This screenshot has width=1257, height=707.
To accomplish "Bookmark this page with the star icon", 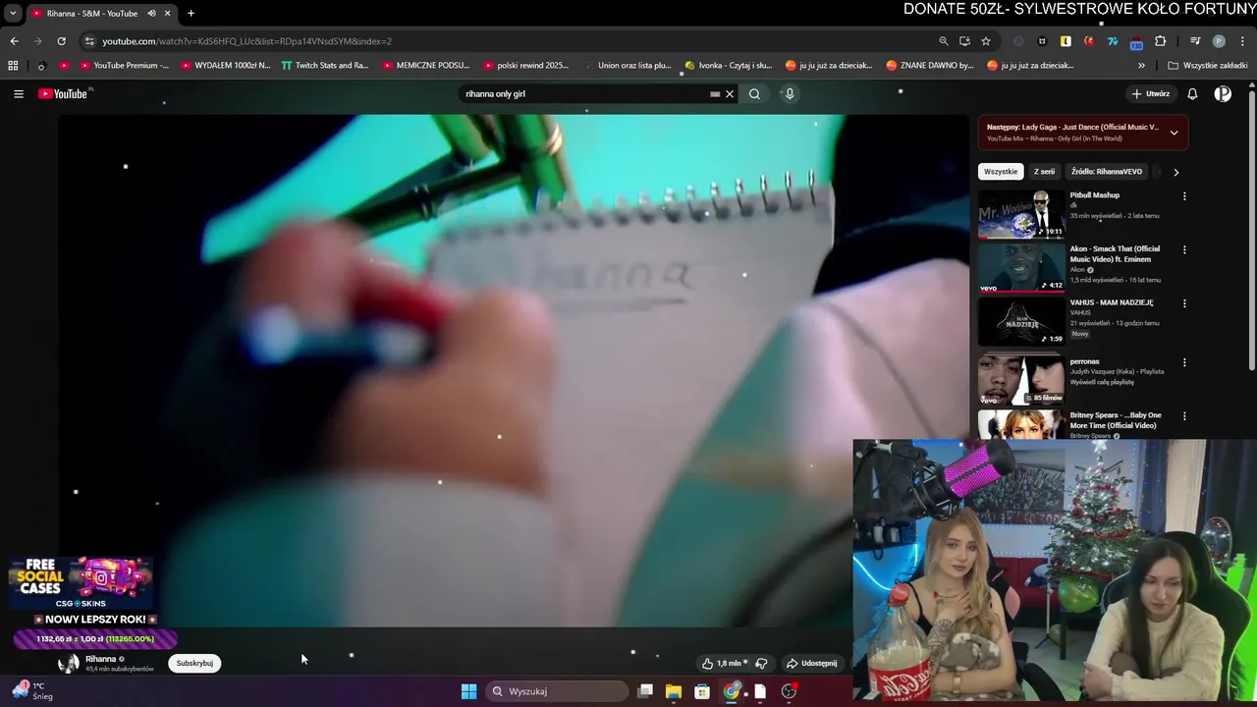I will click(986, 41).
